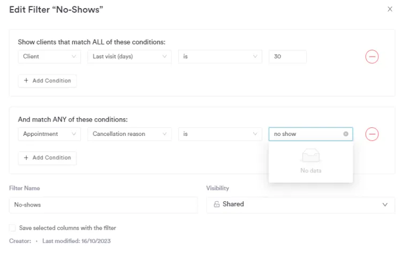Remove the Cancellation reason condition row
The width and height of the screenshot is (402, 259).
point(372,134)
